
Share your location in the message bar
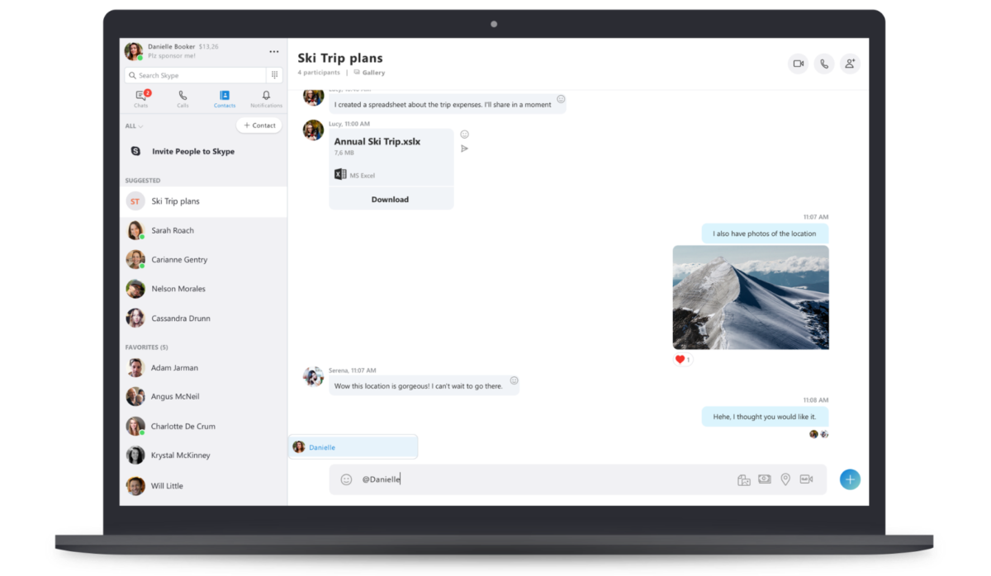[x=785, y=479]
